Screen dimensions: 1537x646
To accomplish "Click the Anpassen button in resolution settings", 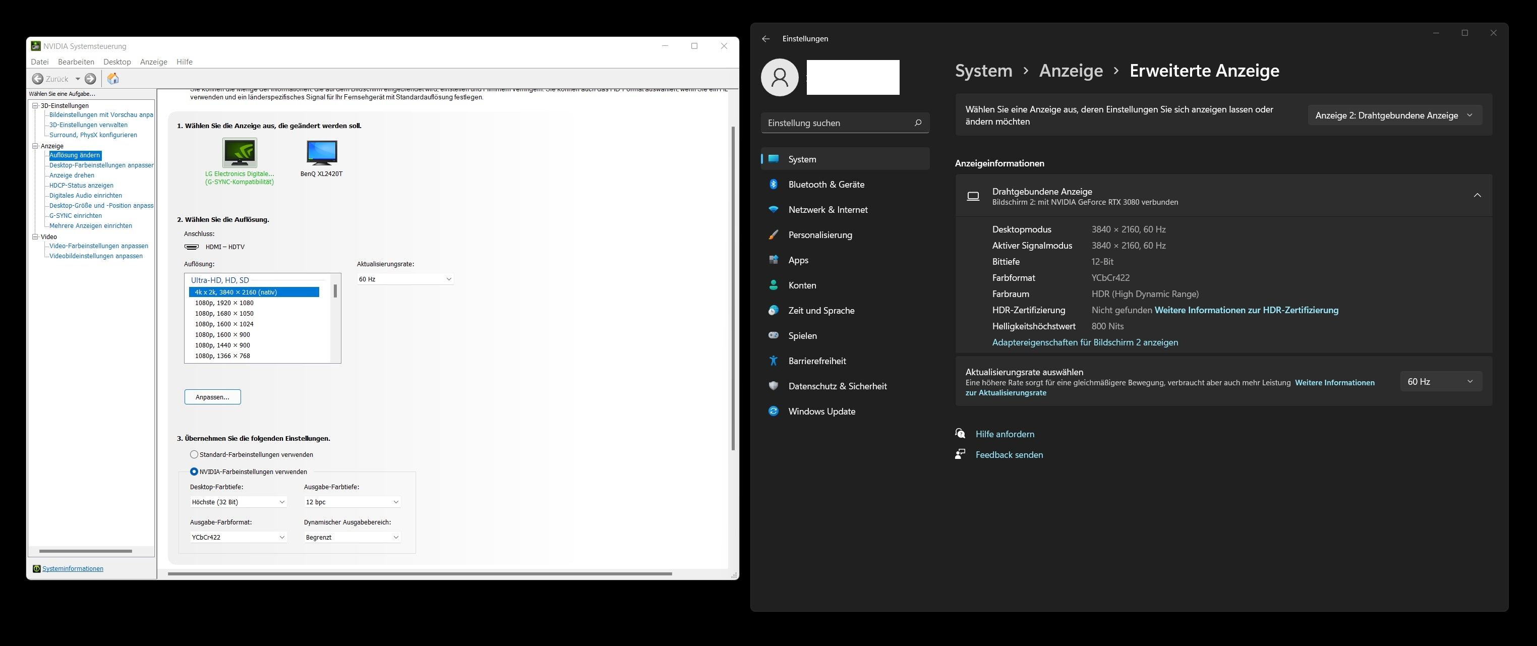I will (x=212, y=396).
